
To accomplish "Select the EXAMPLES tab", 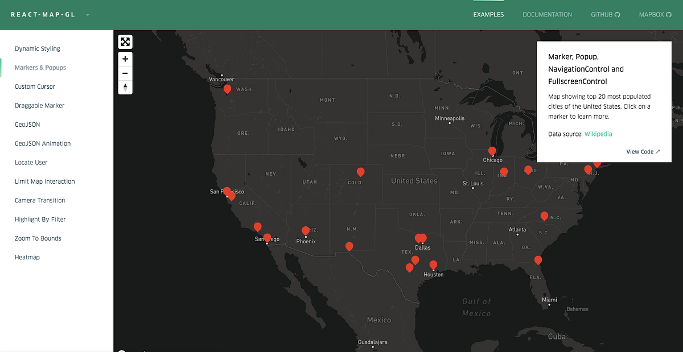I will pos(488,14).
